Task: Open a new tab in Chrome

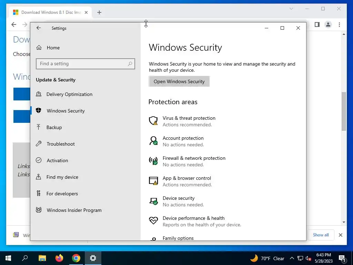Action: pos(99,12)
